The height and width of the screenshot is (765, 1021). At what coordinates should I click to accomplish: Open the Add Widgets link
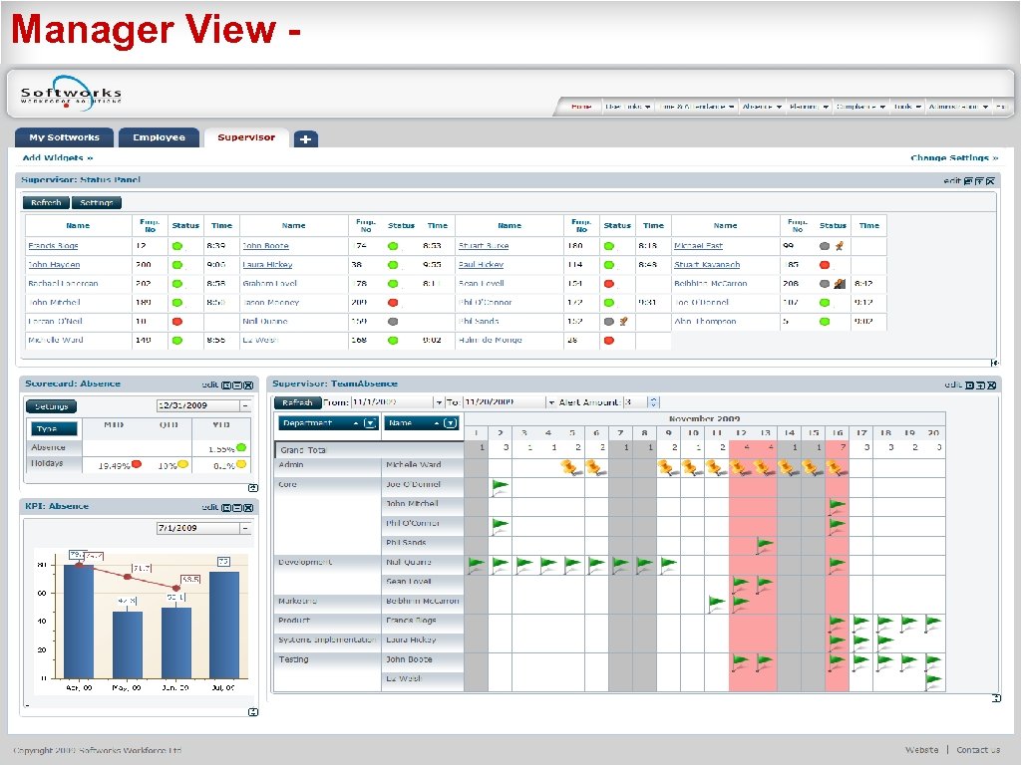55,158
